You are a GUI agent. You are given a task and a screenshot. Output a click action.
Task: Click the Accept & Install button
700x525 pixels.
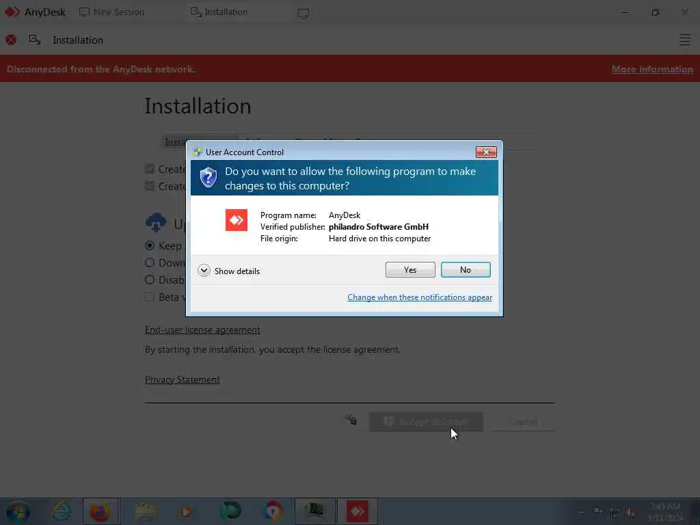[x=426, y=422]
